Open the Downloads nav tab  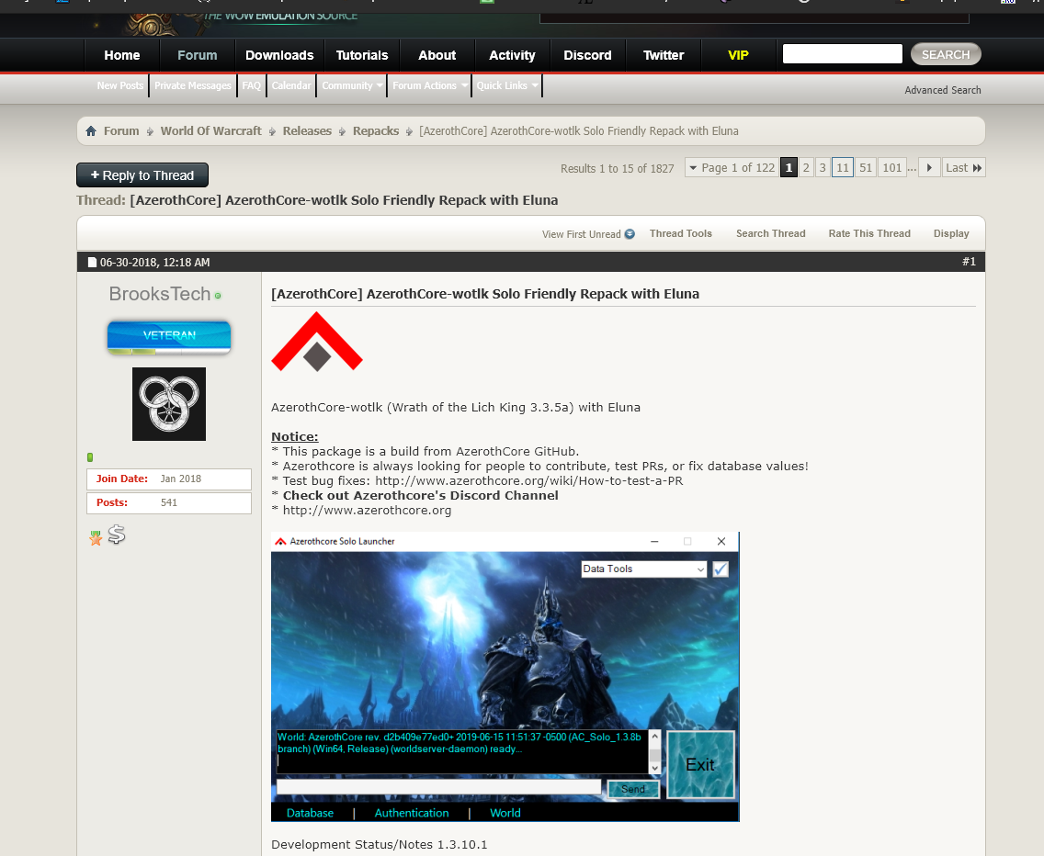click(279, 55)
